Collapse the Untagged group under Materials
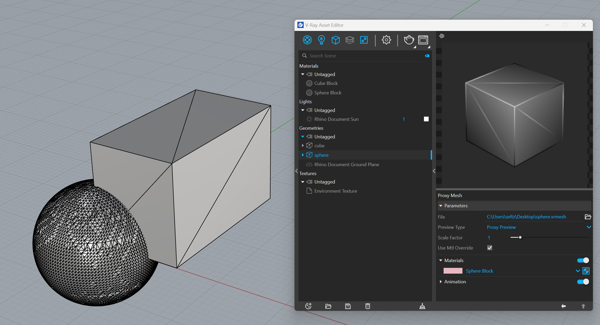Viewport: 600px width, 325px height. coord(303,74)
